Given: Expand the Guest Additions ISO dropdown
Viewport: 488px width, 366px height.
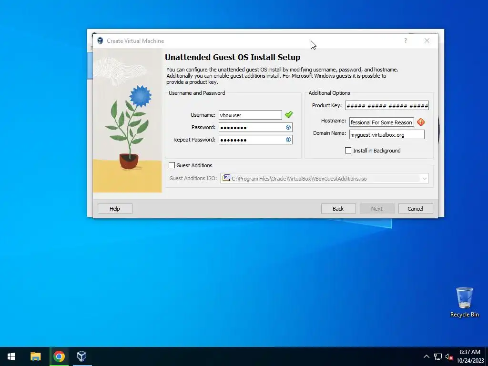Looking at the screenshot, I should point(424,179).
